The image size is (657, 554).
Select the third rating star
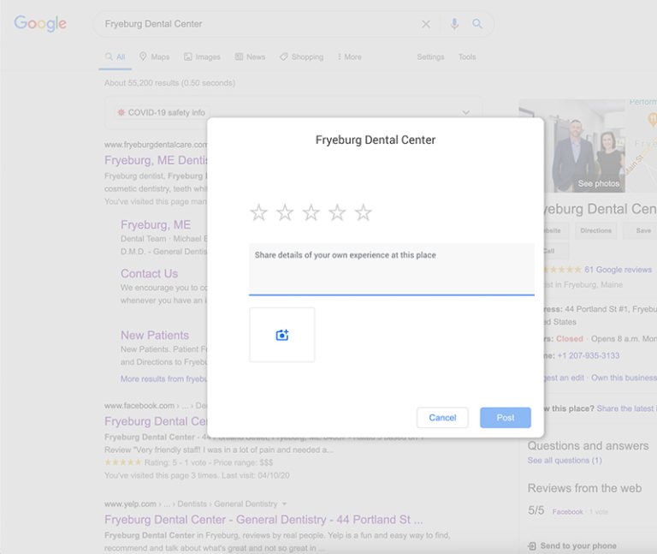311,212
